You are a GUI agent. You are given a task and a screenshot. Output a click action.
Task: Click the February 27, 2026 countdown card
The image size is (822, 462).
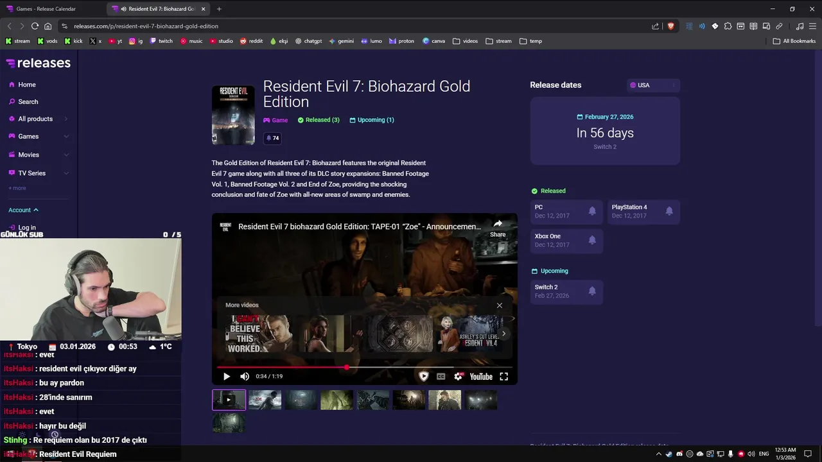tap(605, 131)
